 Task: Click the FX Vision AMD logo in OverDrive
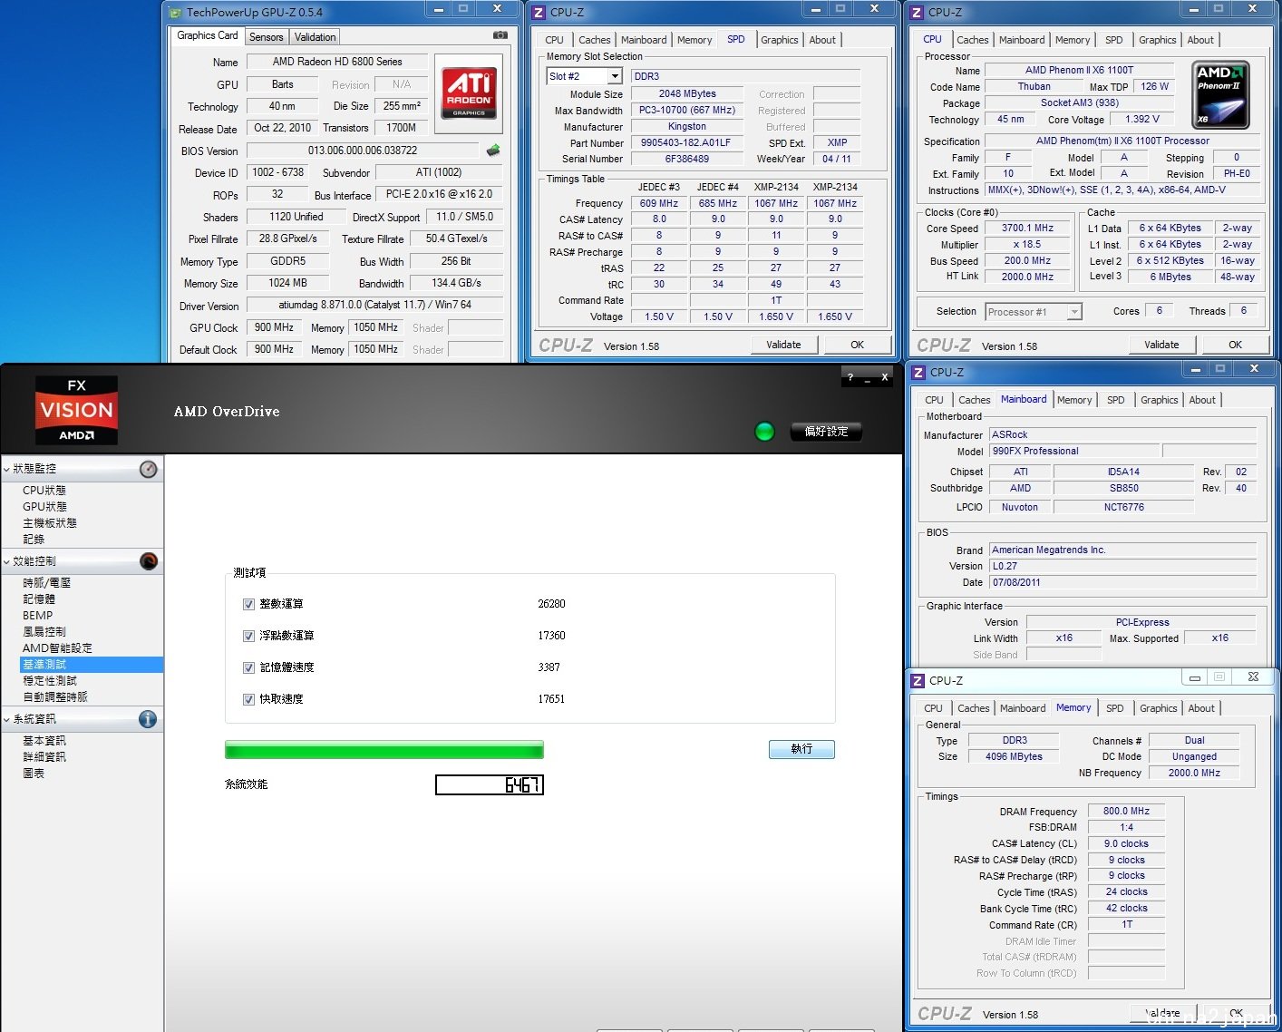coord(77,410)
